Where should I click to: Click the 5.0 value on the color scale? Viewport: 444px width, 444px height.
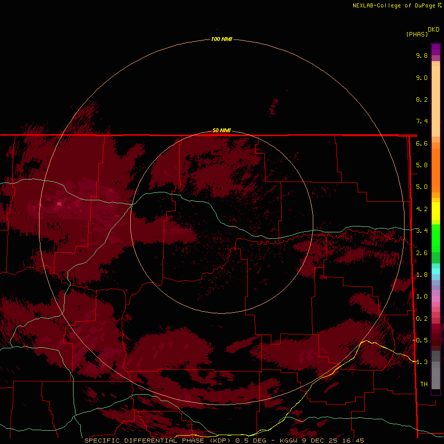pyautogui.click(x=422, y=187)
